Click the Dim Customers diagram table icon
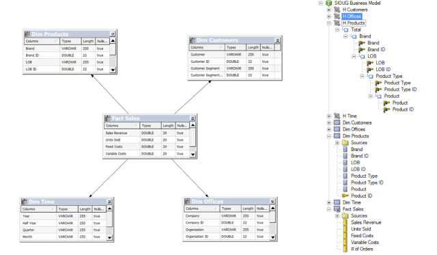Screen dimensions: 437x255 193,40
